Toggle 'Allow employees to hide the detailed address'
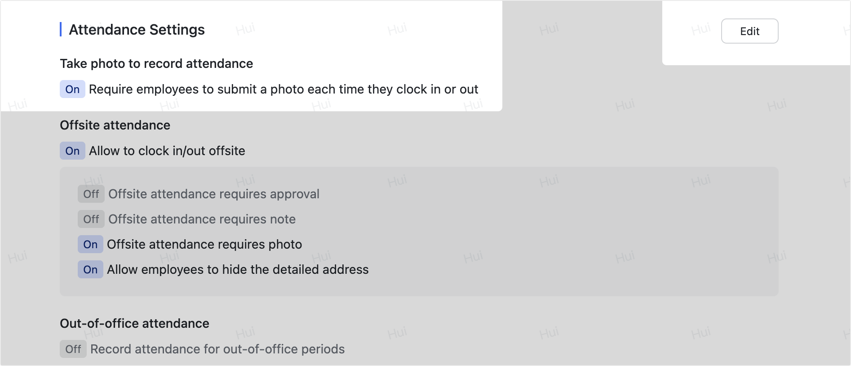 (90, 269)
